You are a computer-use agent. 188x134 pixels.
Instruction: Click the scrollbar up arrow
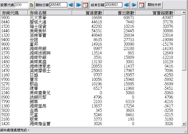tap(184, 12)
